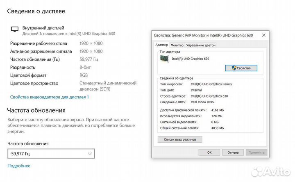
Task: Click the Цветовое пространство label
Action: point(34,83)
